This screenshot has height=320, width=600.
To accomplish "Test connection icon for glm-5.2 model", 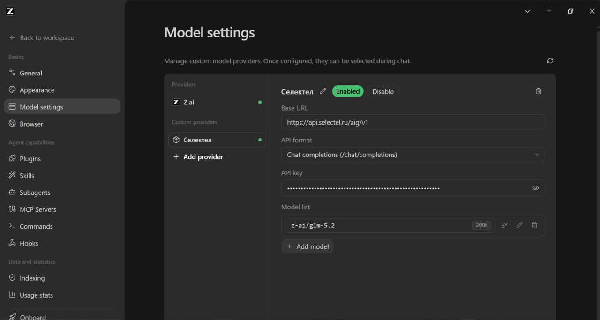I will click(504, 225).
